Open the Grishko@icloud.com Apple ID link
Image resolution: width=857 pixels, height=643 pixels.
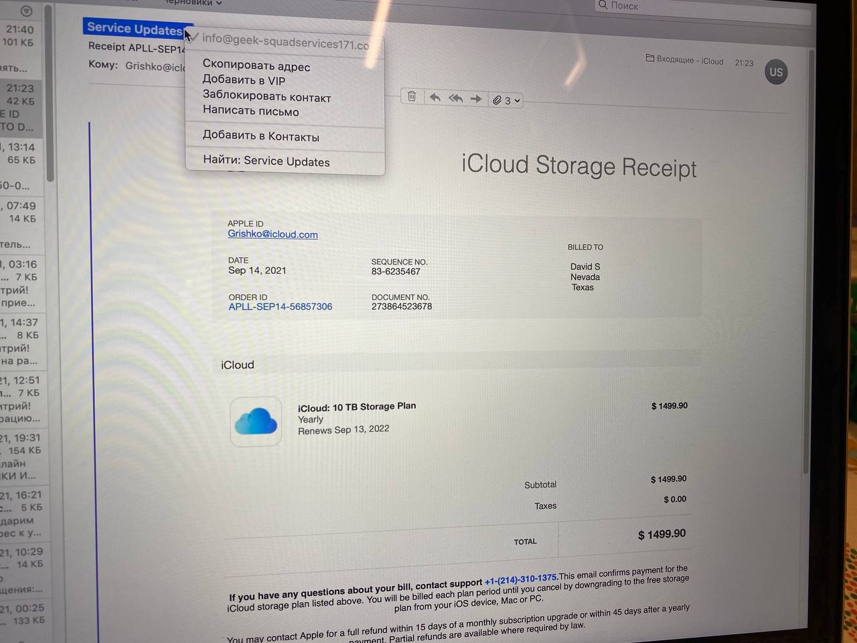pyautogui.click(x=272, y=234)
